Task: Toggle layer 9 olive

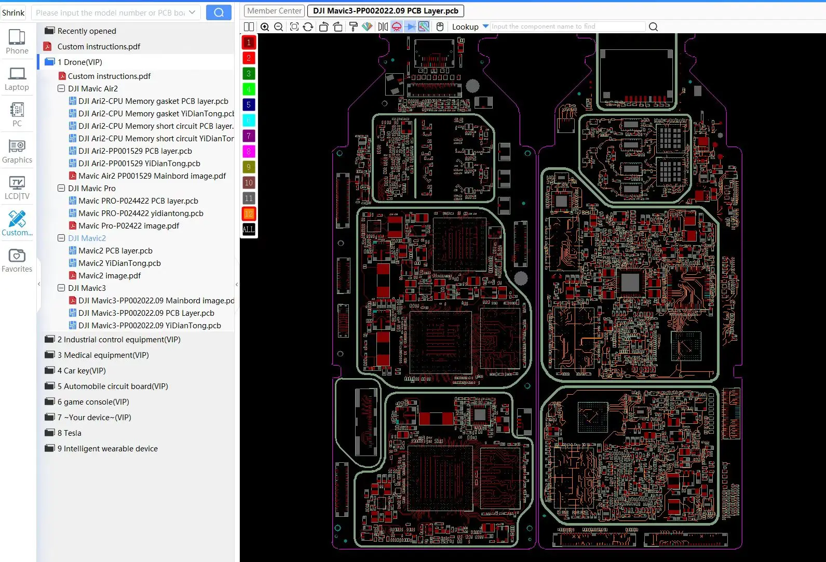Action: [x=249, y=167]
